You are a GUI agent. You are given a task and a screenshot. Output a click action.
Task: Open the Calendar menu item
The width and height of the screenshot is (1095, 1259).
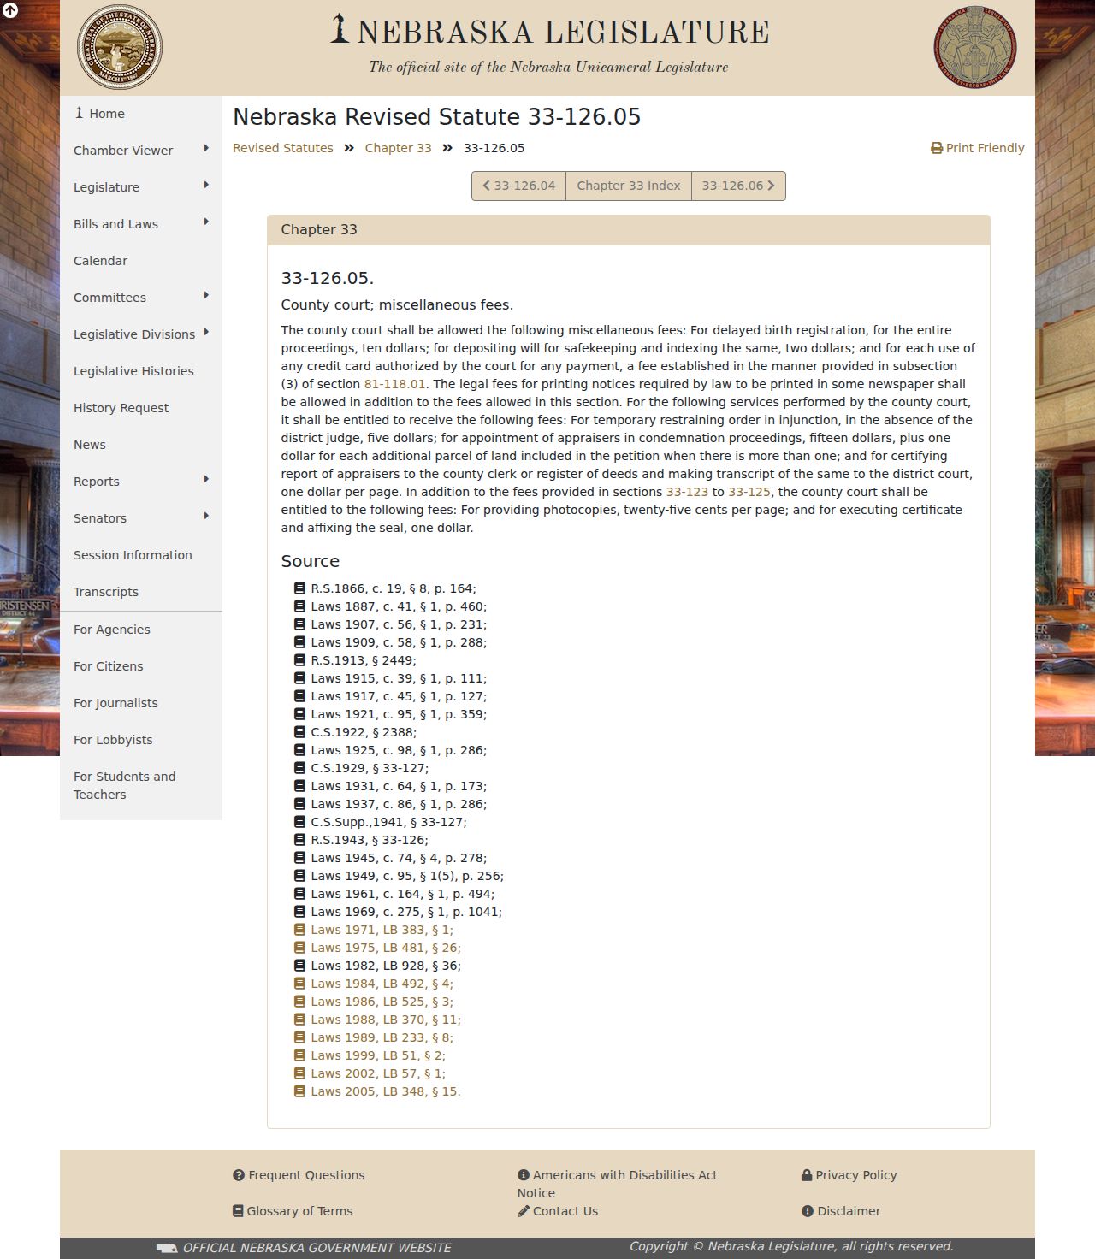point(141,261)
